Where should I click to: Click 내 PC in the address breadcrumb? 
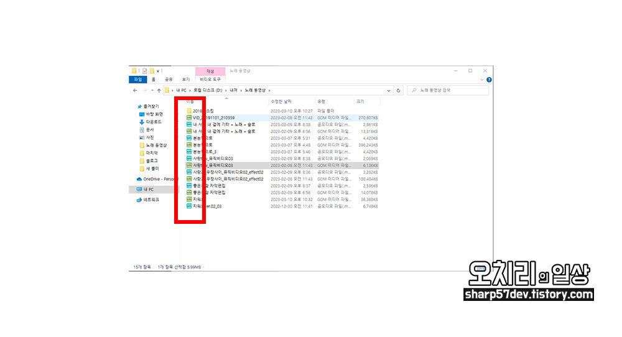[181, 90]
